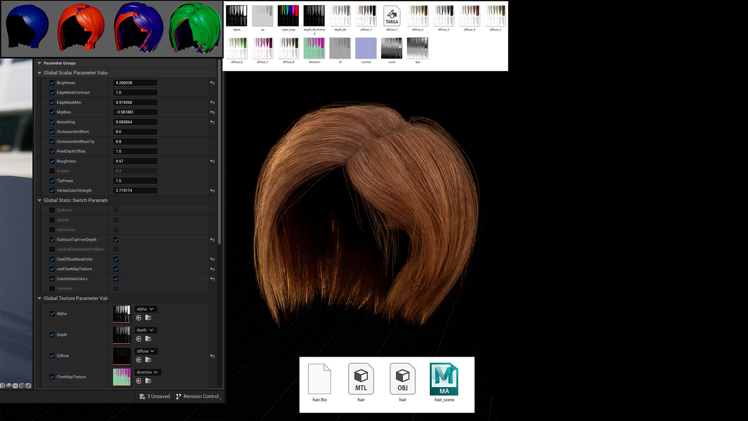Image resolution: width=748 pixels, height=421 pixels.
Task: Collapse the Global Static Switch Parameter section
Action: point(39,201)
